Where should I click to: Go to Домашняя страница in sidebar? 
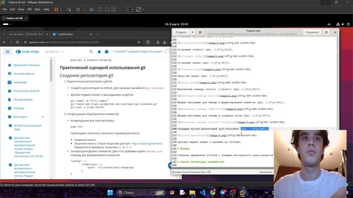pos(26,65)
